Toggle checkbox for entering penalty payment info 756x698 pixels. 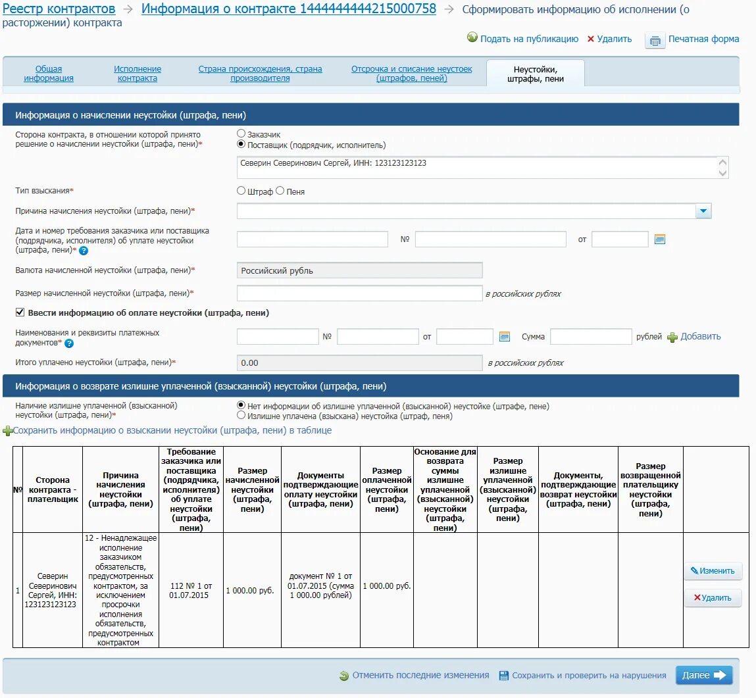(20, 312)
